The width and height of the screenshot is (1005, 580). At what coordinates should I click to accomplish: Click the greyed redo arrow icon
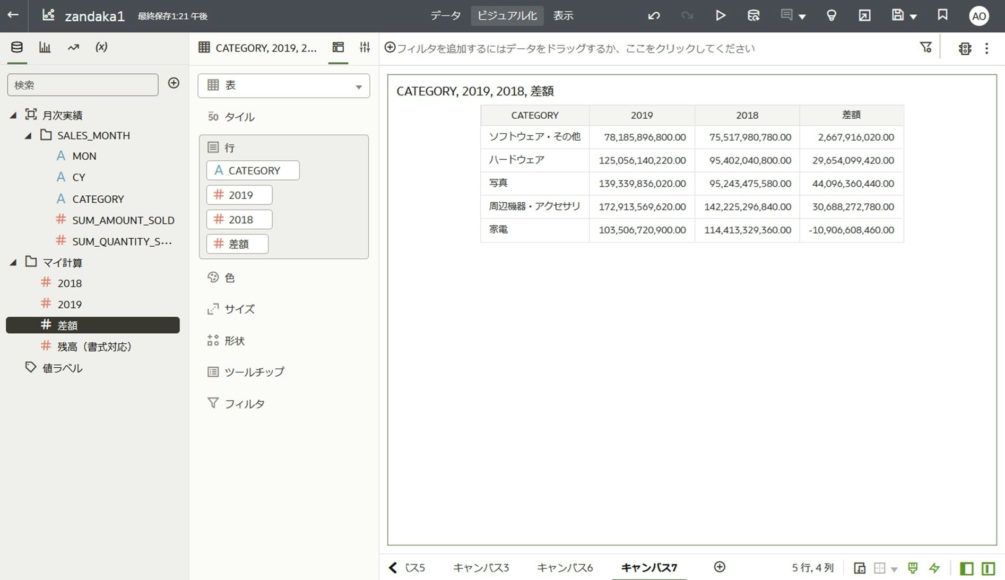pyautogui.click(x=687, y=16)
